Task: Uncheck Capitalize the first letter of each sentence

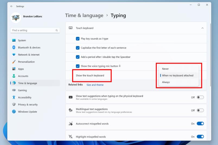Action: tap(78, 48)
